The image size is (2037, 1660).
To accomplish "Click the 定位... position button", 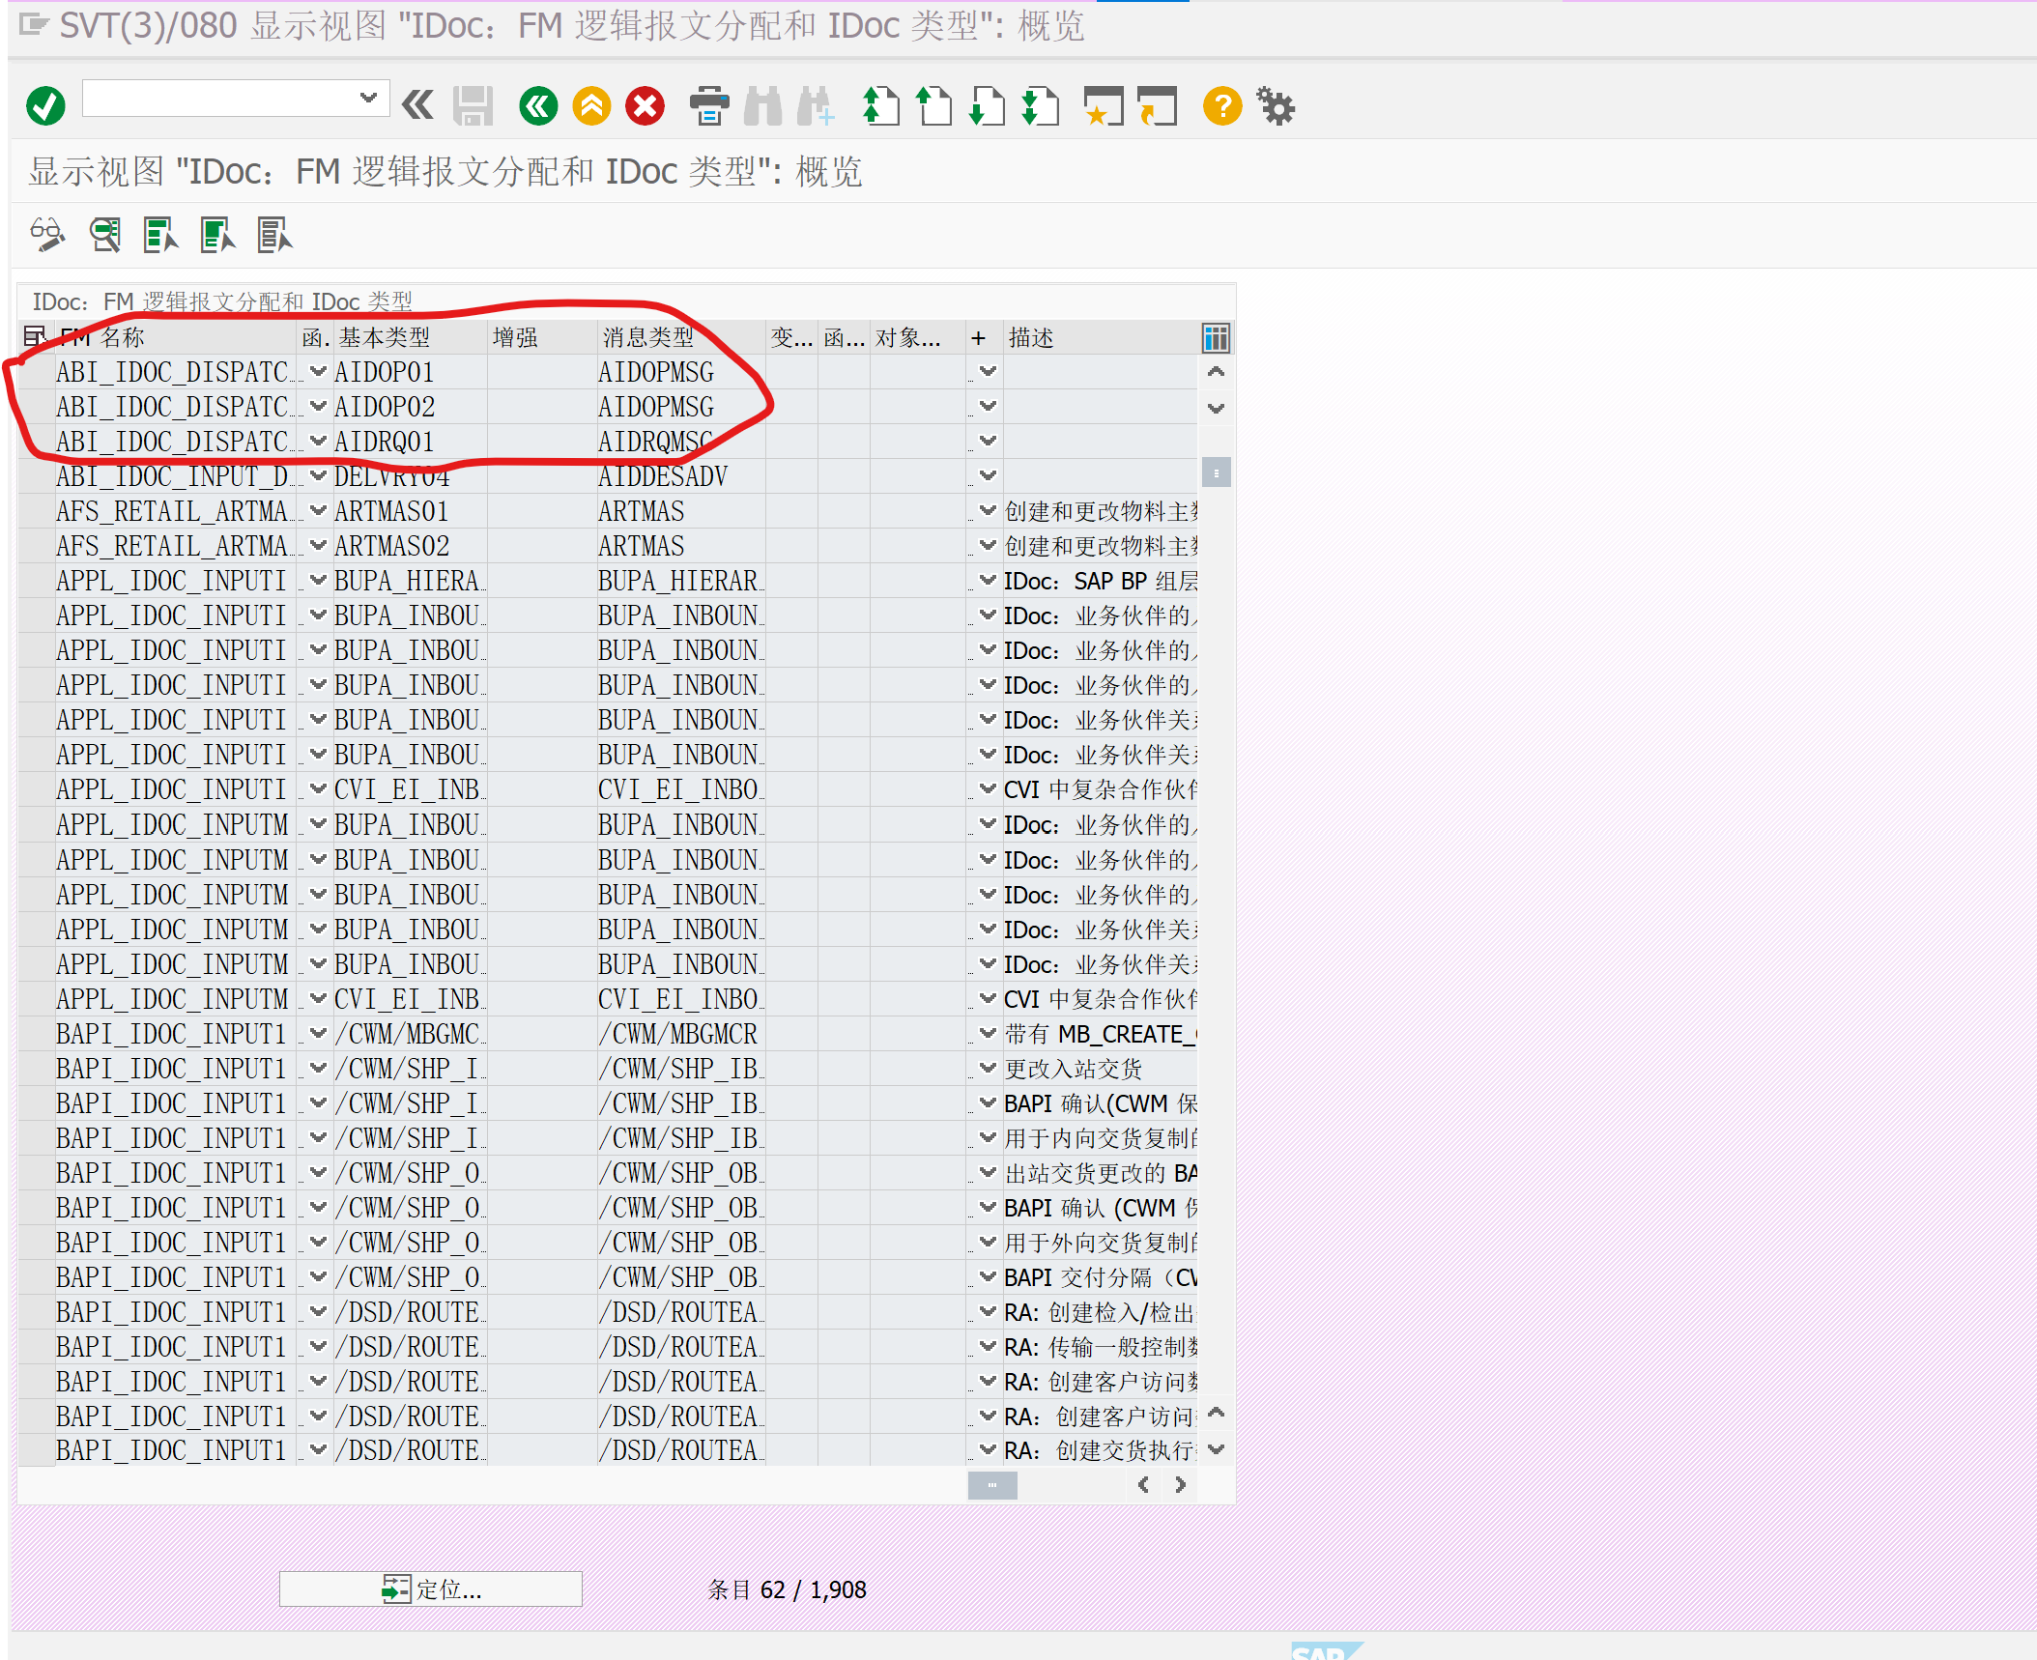I will point(431,1589).
